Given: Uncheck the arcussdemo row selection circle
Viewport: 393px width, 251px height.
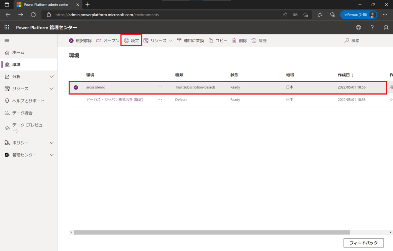Looking at the screenshot, I should (76, 87).
